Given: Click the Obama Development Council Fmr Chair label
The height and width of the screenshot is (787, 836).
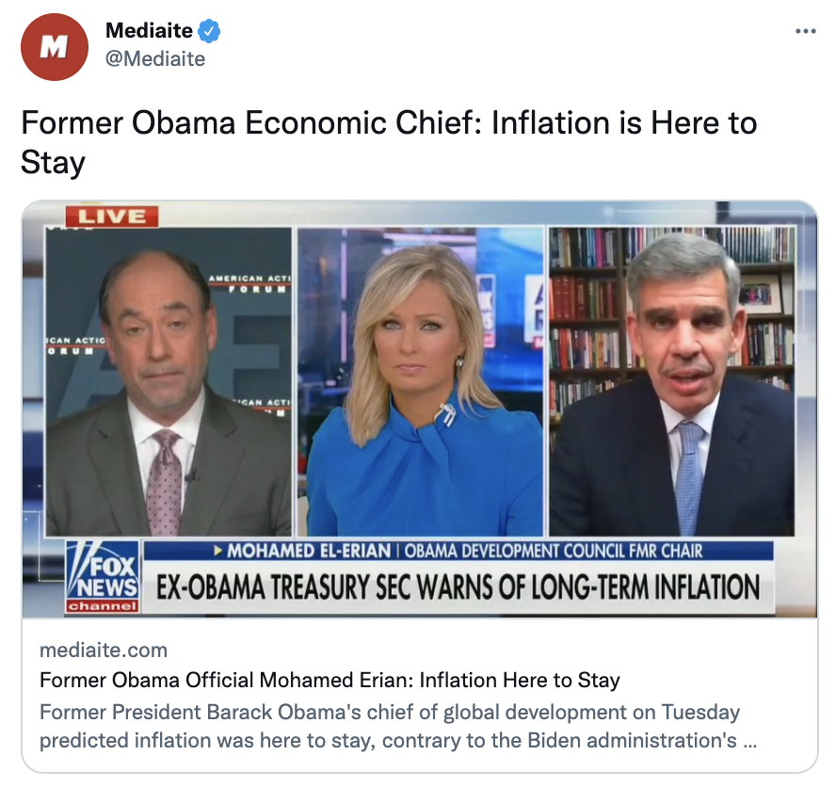Looking at the screenshot, I should click(x=554, y=551).
